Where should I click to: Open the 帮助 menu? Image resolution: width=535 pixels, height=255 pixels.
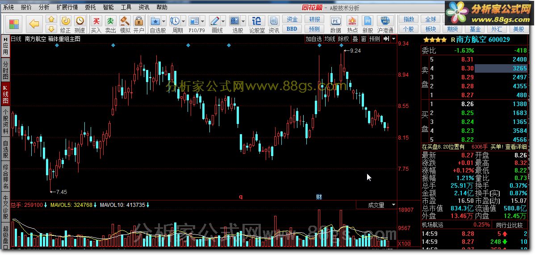[162, 7]
